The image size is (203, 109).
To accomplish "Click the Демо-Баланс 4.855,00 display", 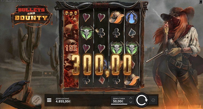I will tap(63, 100).
